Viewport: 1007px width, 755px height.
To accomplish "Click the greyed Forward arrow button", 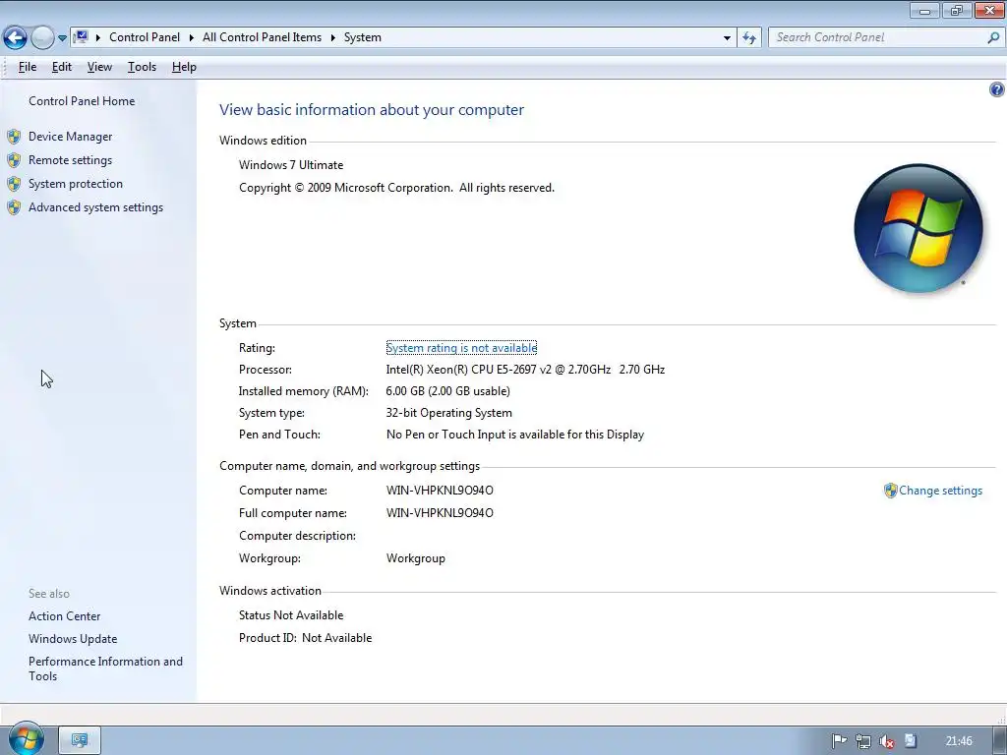I will pos(42,38).
